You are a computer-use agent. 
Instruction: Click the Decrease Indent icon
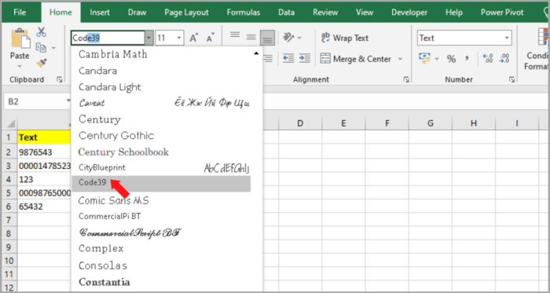(x=288, y=58)
